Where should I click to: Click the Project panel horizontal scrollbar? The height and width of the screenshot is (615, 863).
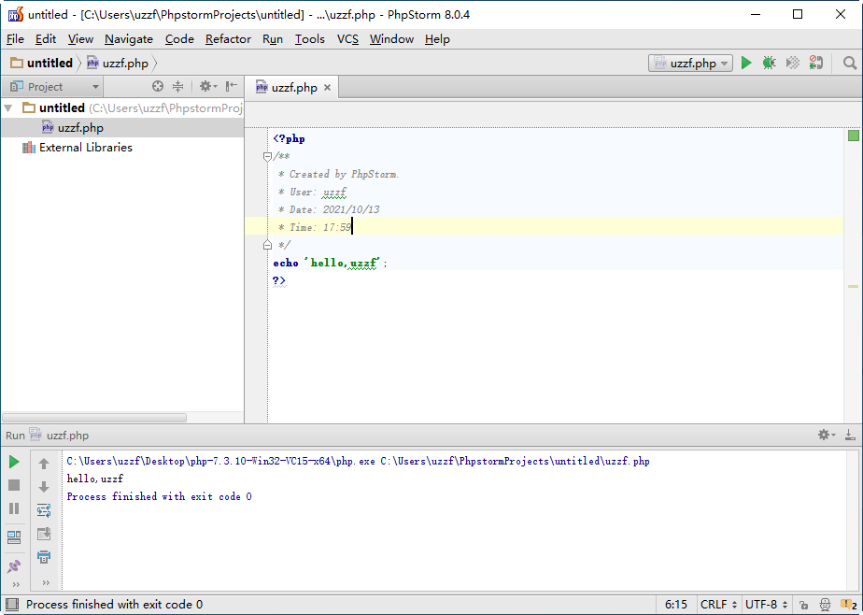tap(94, 418)
